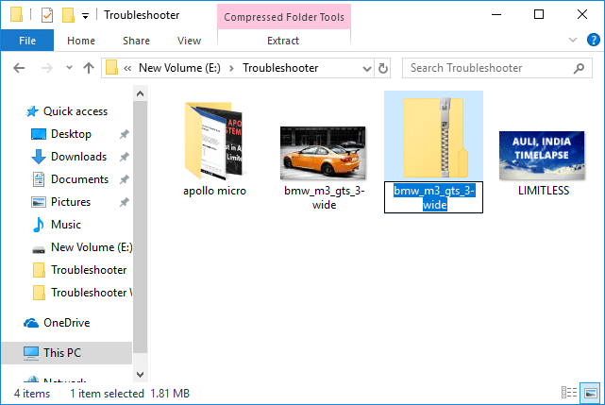Click the OneDrive cloud icon

pos(31,323)
